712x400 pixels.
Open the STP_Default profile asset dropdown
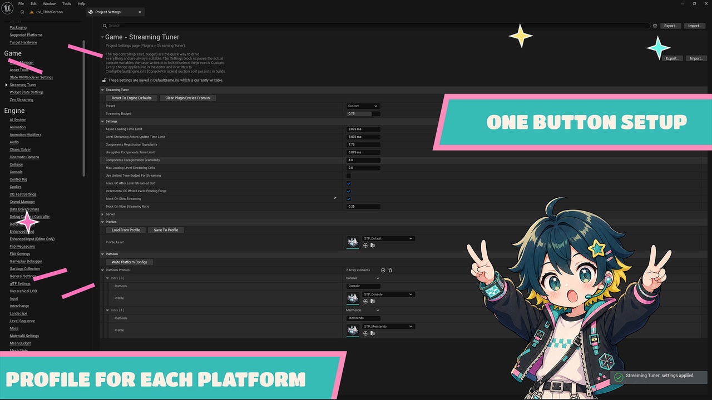[x=388, y=238]
